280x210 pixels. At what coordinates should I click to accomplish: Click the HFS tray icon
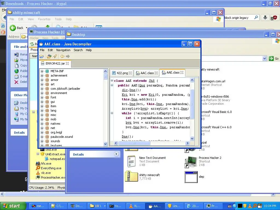pyautogui.click(x=260, y=206)
